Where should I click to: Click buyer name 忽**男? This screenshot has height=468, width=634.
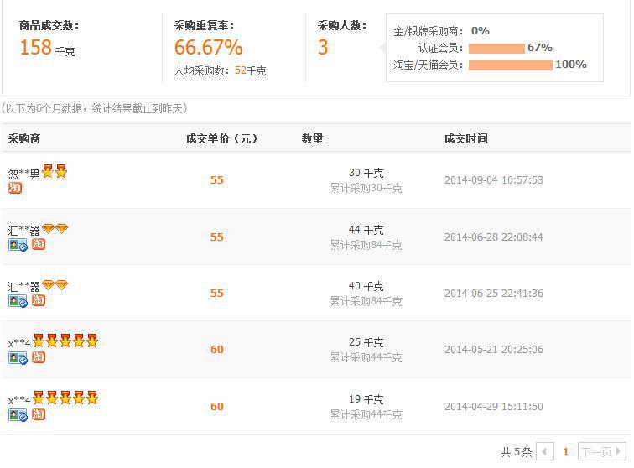coord(23,174)
